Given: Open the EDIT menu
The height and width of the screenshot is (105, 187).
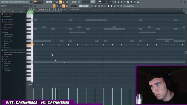Looking at the screenshot, I should point(4,2).
